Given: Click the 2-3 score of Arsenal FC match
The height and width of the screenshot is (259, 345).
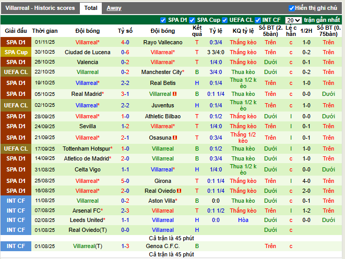Looking at the screenshot, I should (125, 211).
